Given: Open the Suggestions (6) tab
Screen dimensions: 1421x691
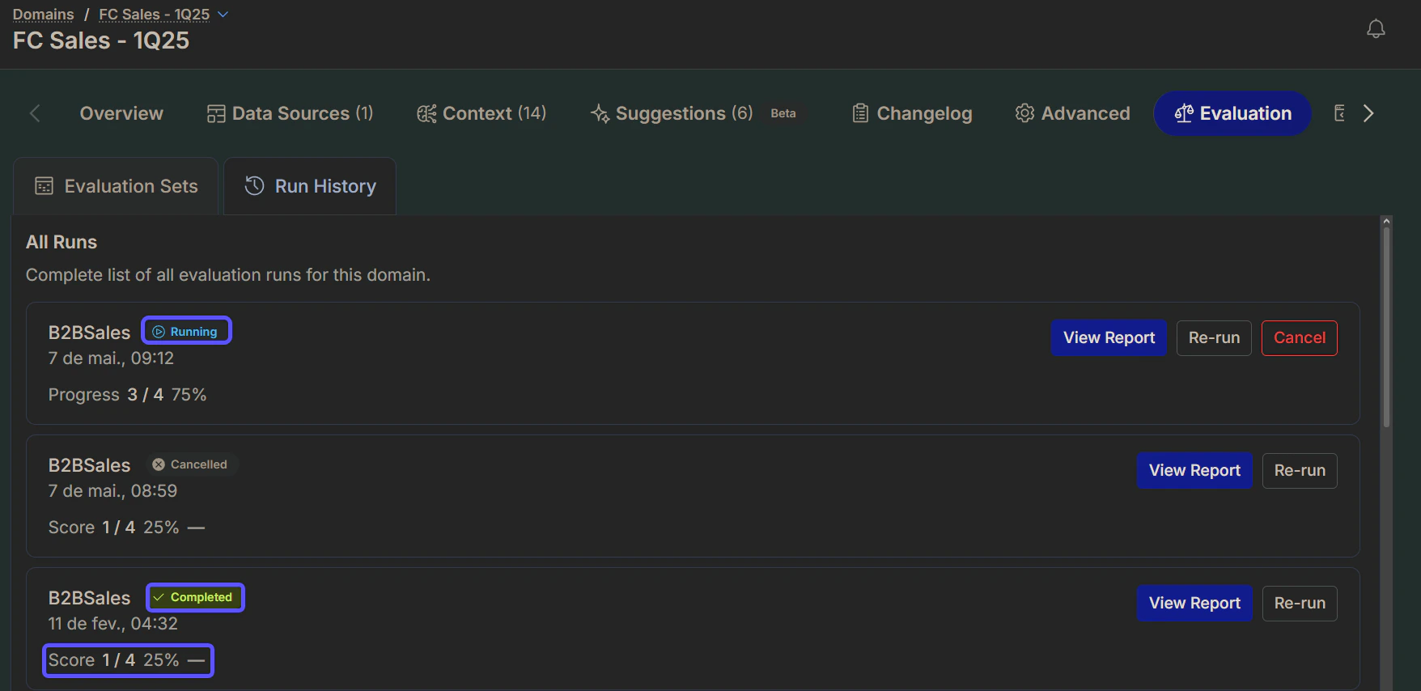Looking at the screenshot, I should point(672,113).
